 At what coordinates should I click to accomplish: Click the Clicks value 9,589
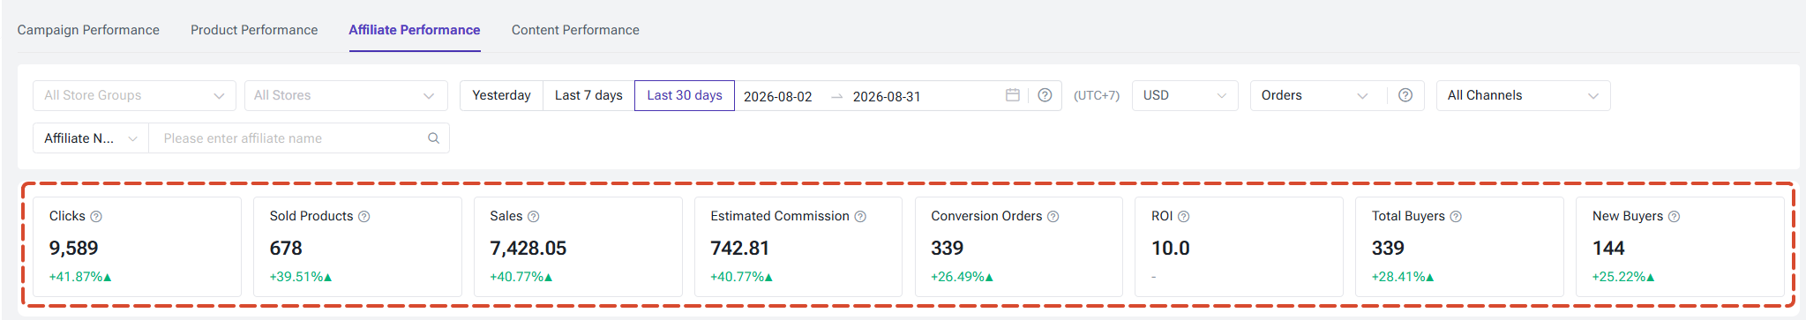(74, 249)
